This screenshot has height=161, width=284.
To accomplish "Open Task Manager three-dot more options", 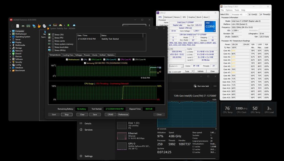I will pos(215,86).
